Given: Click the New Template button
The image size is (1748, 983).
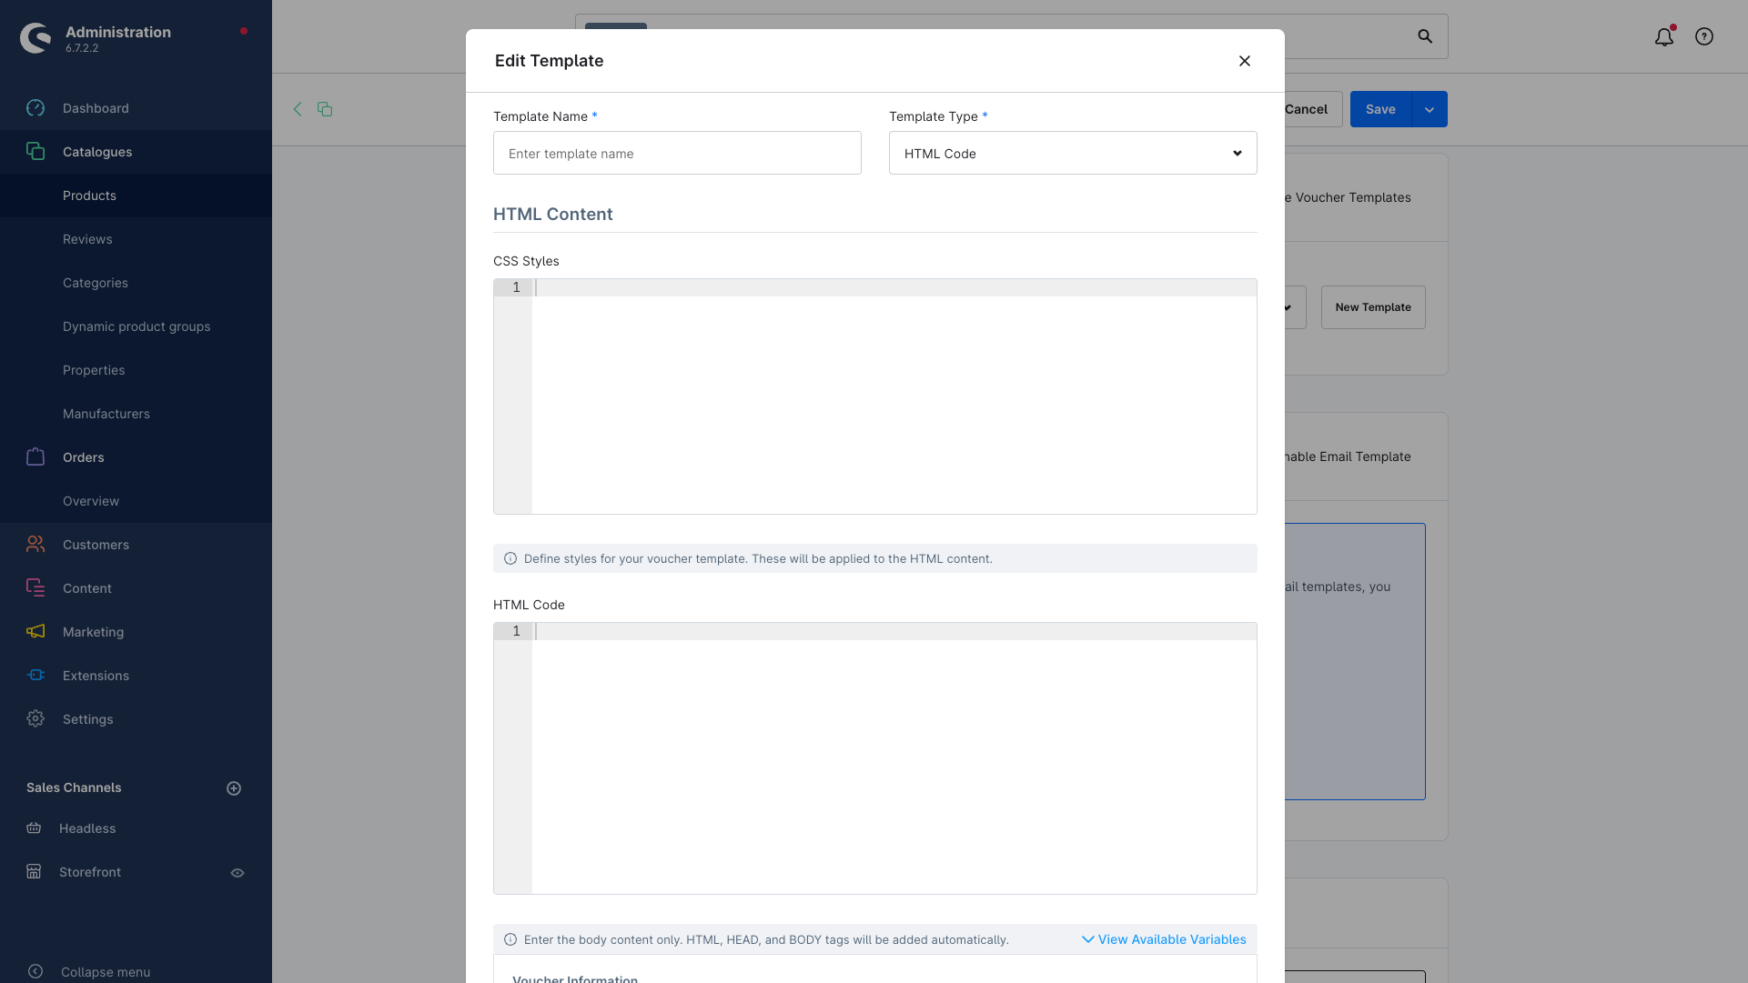Looking at the screenshot, I should tap(1372, 307).
